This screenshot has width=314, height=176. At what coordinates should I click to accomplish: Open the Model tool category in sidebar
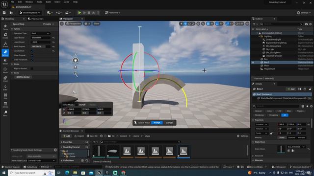point(5,62)
